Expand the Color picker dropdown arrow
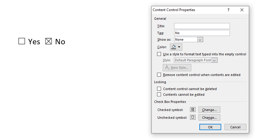259x140 pixels. click(179, 47)
